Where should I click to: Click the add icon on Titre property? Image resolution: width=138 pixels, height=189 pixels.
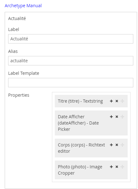click(x=111, y=101)
